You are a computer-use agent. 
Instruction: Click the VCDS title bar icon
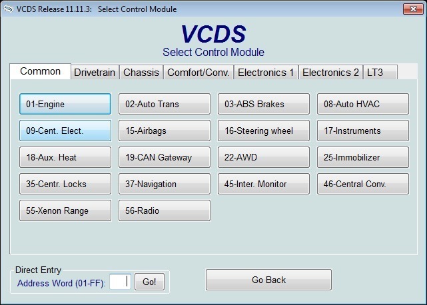coord(9,9)
